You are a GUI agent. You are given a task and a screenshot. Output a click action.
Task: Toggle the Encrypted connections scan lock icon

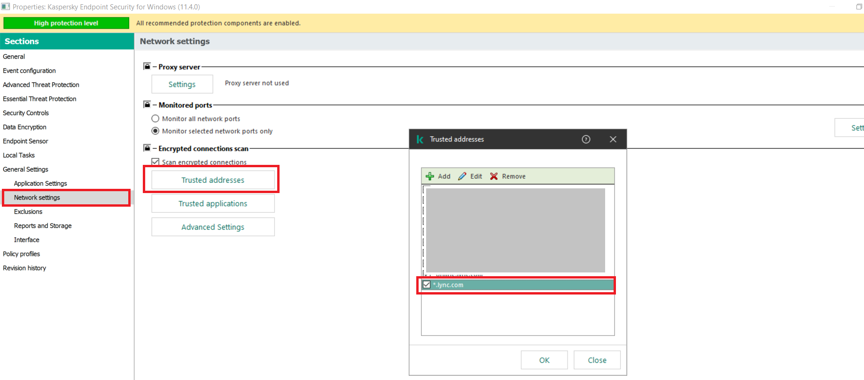(x=147, y=148)
